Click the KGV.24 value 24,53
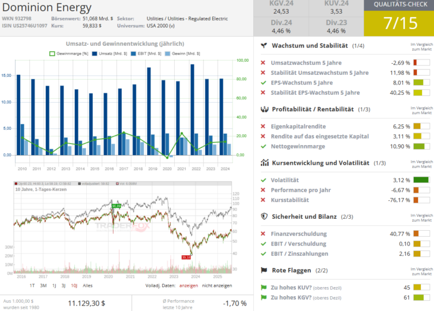 pos(281,12)
